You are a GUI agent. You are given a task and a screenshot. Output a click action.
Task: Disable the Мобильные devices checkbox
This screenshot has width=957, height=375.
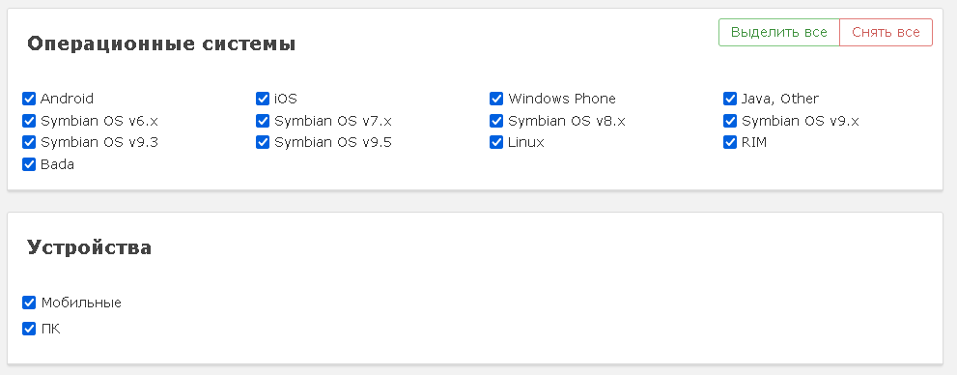pos(29,303)
